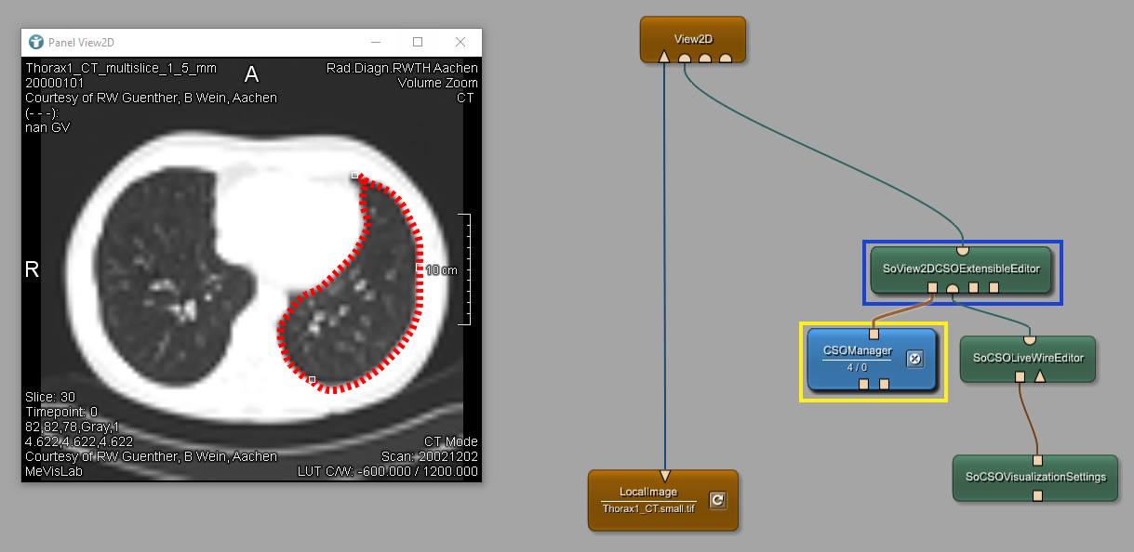Click the triangle output connector atop LocalImage
The image size is (1134, 552).
click(x=664, y=475)
